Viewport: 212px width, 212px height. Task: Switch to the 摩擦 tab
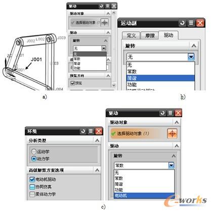point(150,35)
